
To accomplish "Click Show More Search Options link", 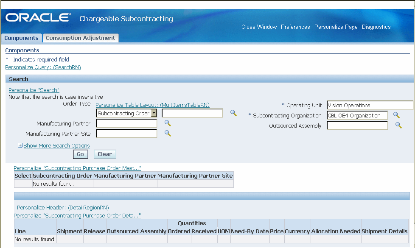I will (x=56, y=146).
